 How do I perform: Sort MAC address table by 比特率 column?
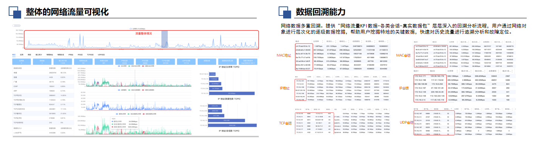click(x=318, y=41)
